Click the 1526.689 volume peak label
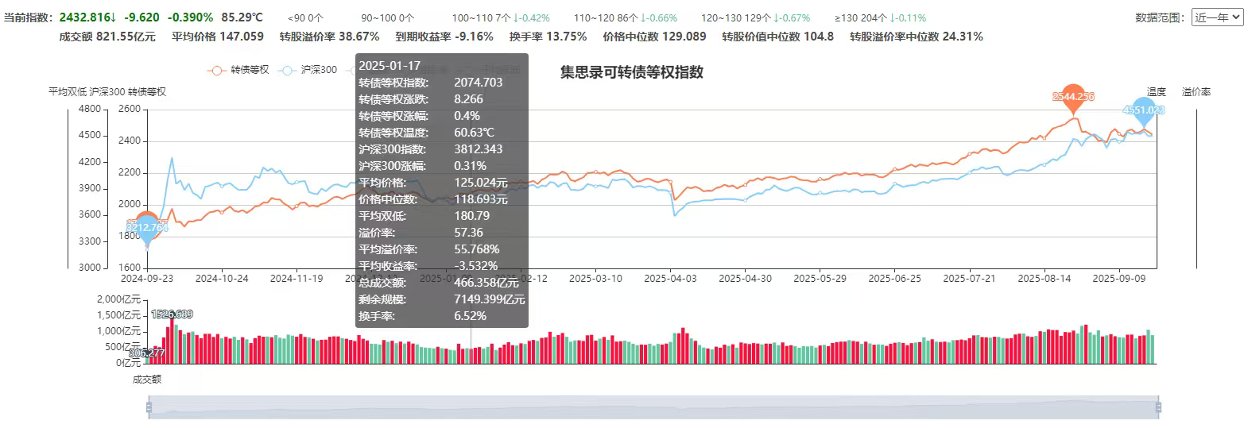1248x428 pixels. click(x=172, y=314)
